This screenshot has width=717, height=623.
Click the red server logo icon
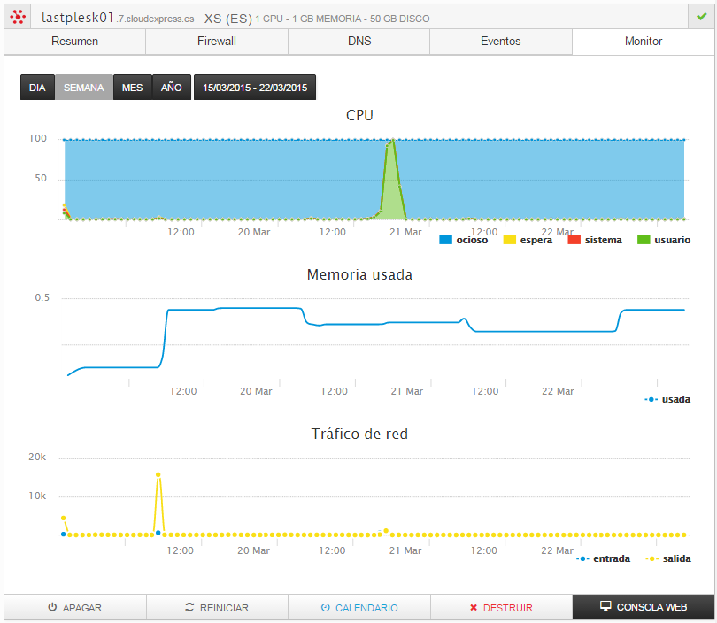(17, 17)
